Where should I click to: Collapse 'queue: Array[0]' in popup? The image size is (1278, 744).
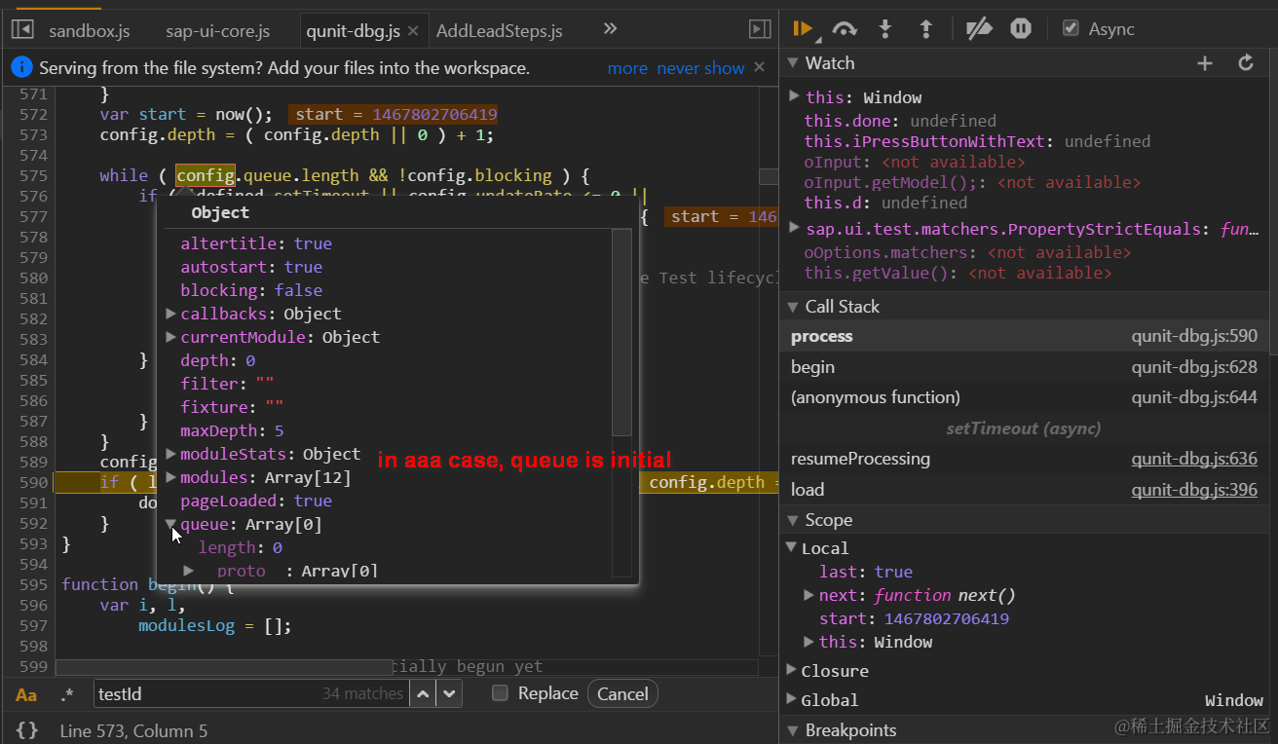coord(171,524)
